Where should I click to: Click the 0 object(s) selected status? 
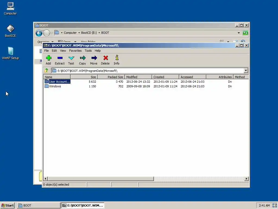click(x=56, y=185)
